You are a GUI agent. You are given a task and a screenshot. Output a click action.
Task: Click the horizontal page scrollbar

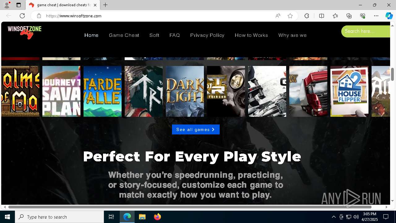click(190, 207)
